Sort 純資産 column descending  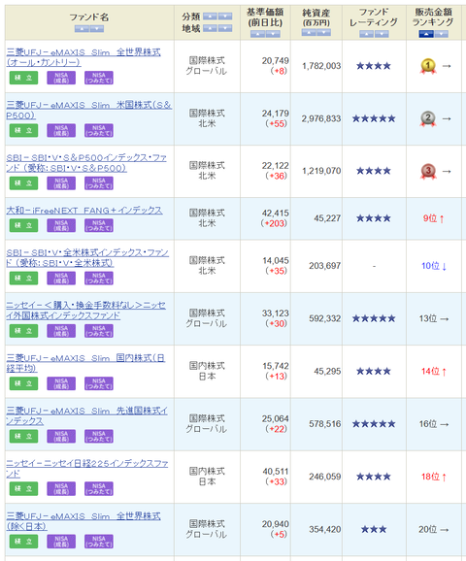tap(323, 33)
